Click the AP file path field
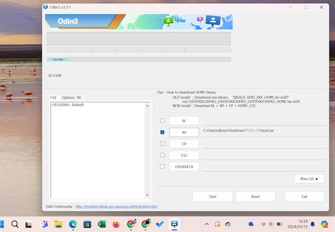Image resolution: width=335 pixels, height=232 pixels. tap(264, 131)
